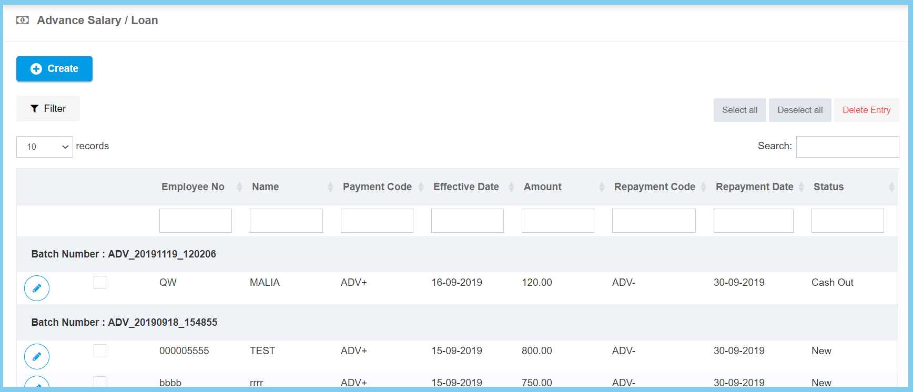Open the Filter panel
This screenshot has width=913, height=392.
[48, 109]
